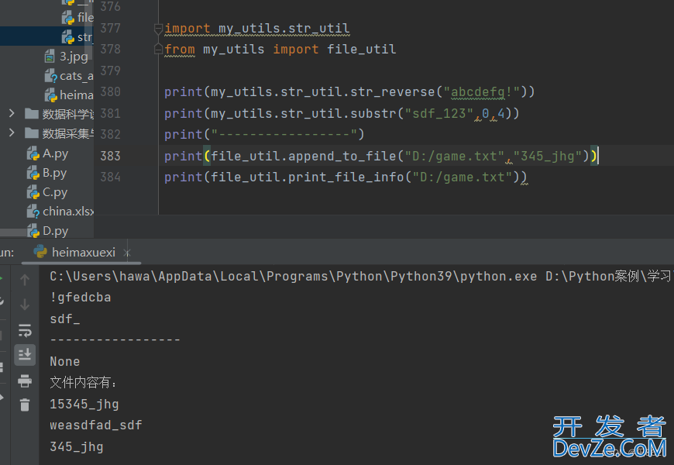Select the china.xlsx file
This screenshot has height=465, width=674.
click(x=68, y=212)
